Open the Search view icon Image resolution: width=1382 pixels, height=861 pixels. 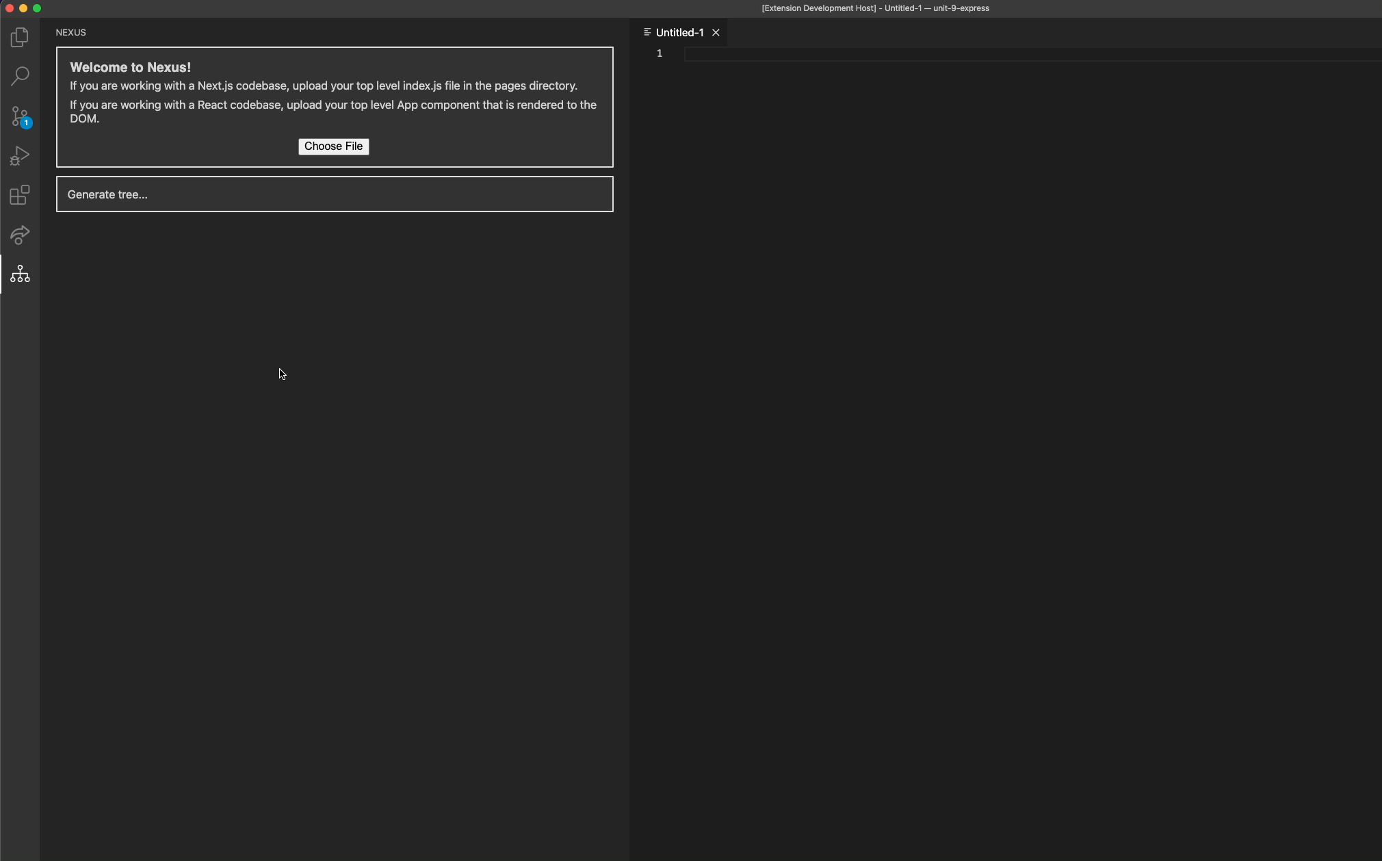[20, 76]
